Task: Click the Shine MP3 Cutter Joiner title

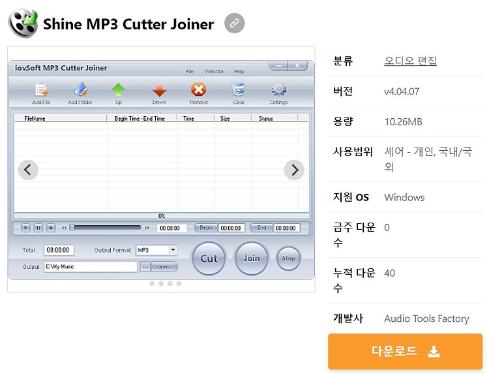Action: point(128,24)
